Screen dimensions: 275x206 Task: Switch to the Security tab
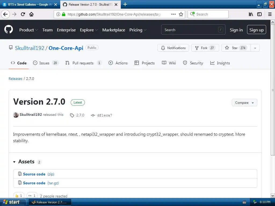point(193,63)
